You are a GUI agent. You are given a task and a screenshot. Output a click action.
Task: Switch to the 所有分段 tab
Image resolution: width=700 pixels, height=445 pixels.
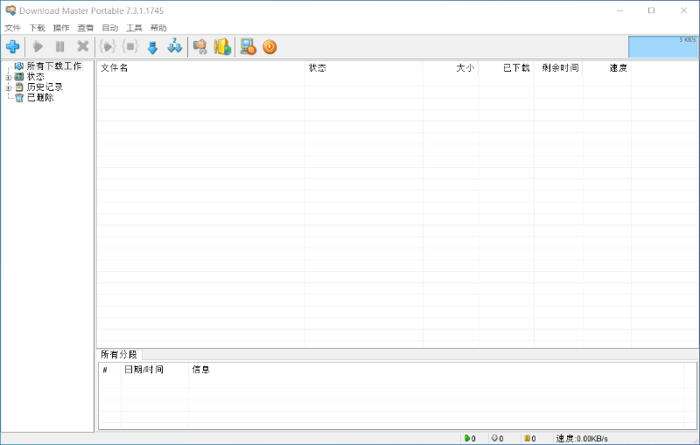click(119, 354)
